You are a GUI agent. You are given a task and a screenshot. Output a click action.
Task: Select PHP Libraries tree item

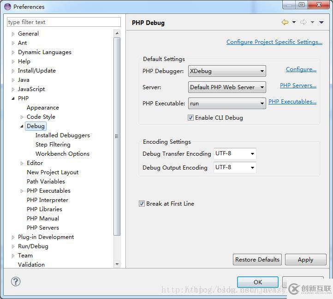tap(44, 209)
